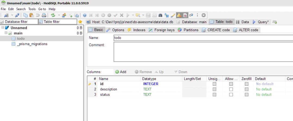Click the Export database as SQL icon
Image resolution: width=293 pixels, height=121 pixels.
tap(77, 15)
